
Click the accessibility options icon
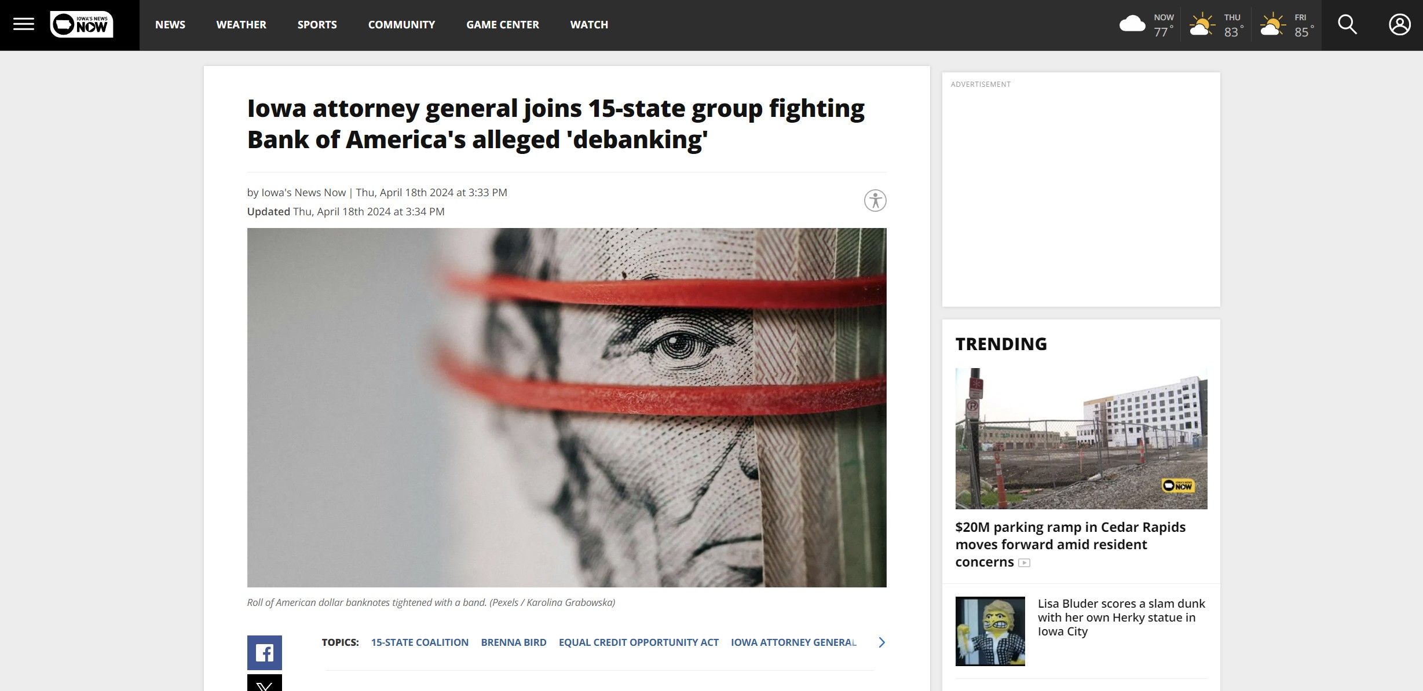(875, 201)
